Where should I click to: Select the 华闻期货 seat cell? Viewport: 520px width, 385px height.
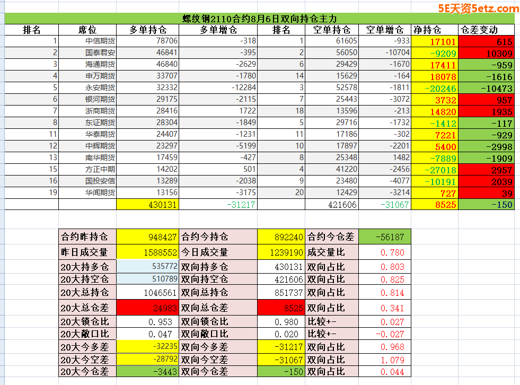(x=87, y=192)
